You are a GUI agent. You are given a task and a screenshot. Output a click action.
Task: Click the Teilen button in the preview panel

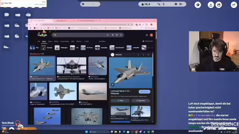tap(120, 100)
